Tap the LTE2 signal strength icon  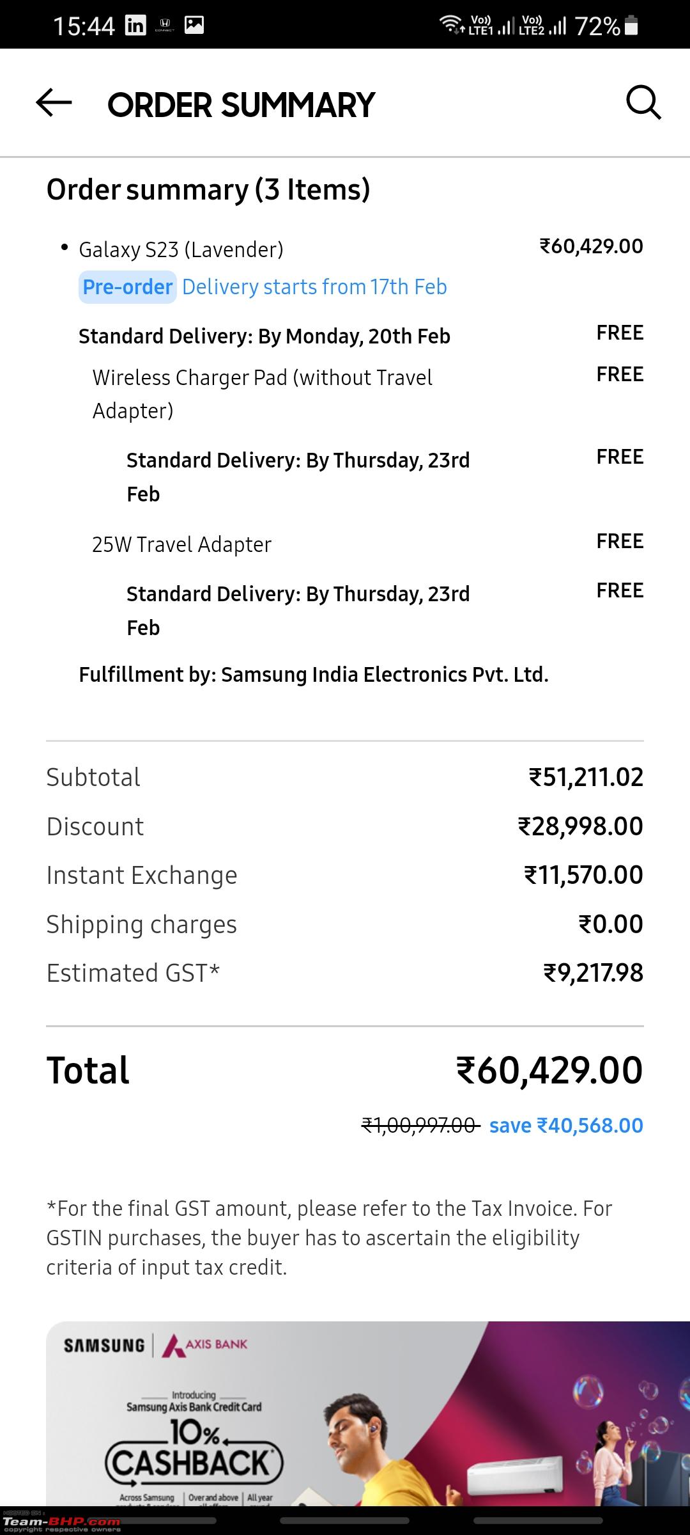pyautogui.click(x=542, y=25)
